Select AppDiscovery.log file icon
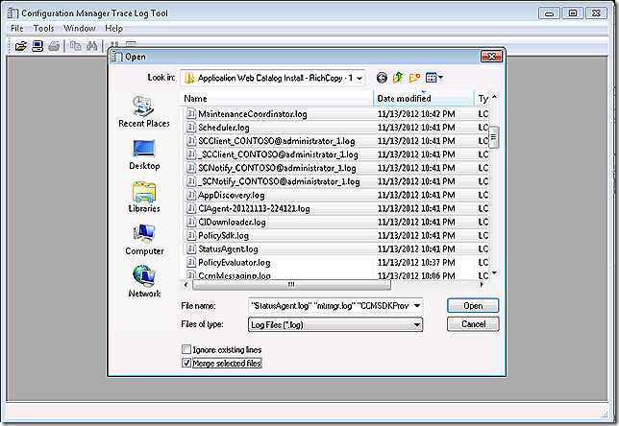 191,195
